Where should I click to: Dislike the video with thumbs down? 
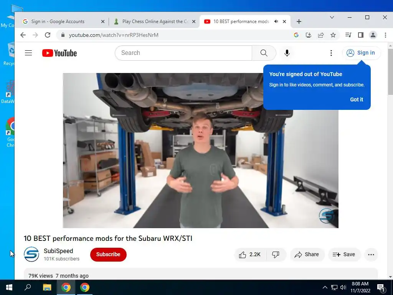276,255
